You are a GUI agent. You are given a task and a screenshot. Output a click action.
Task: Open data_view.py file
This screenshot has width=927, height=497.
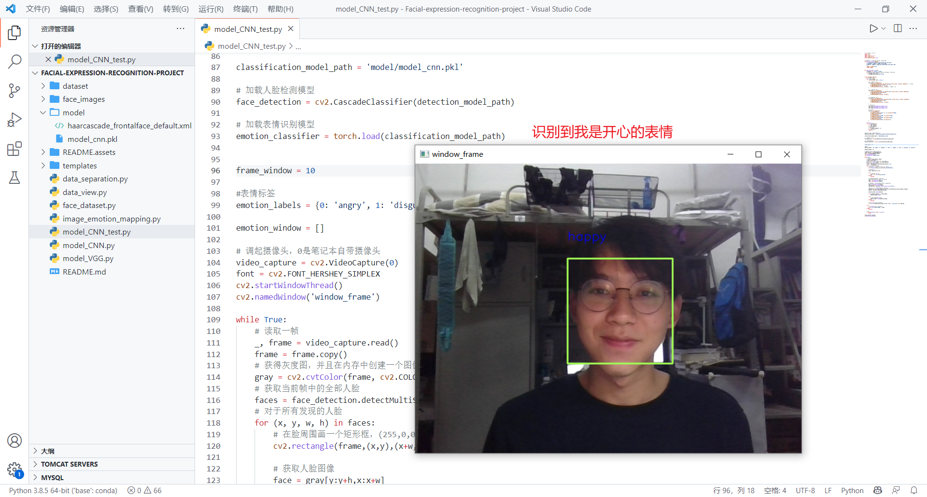[x=112, y=192]
